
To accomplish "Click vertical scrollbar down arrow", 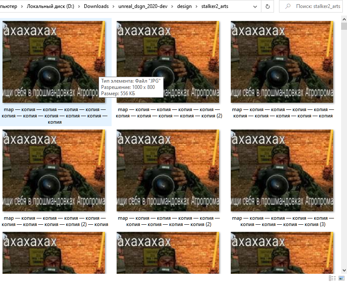I will pos(344,270).
